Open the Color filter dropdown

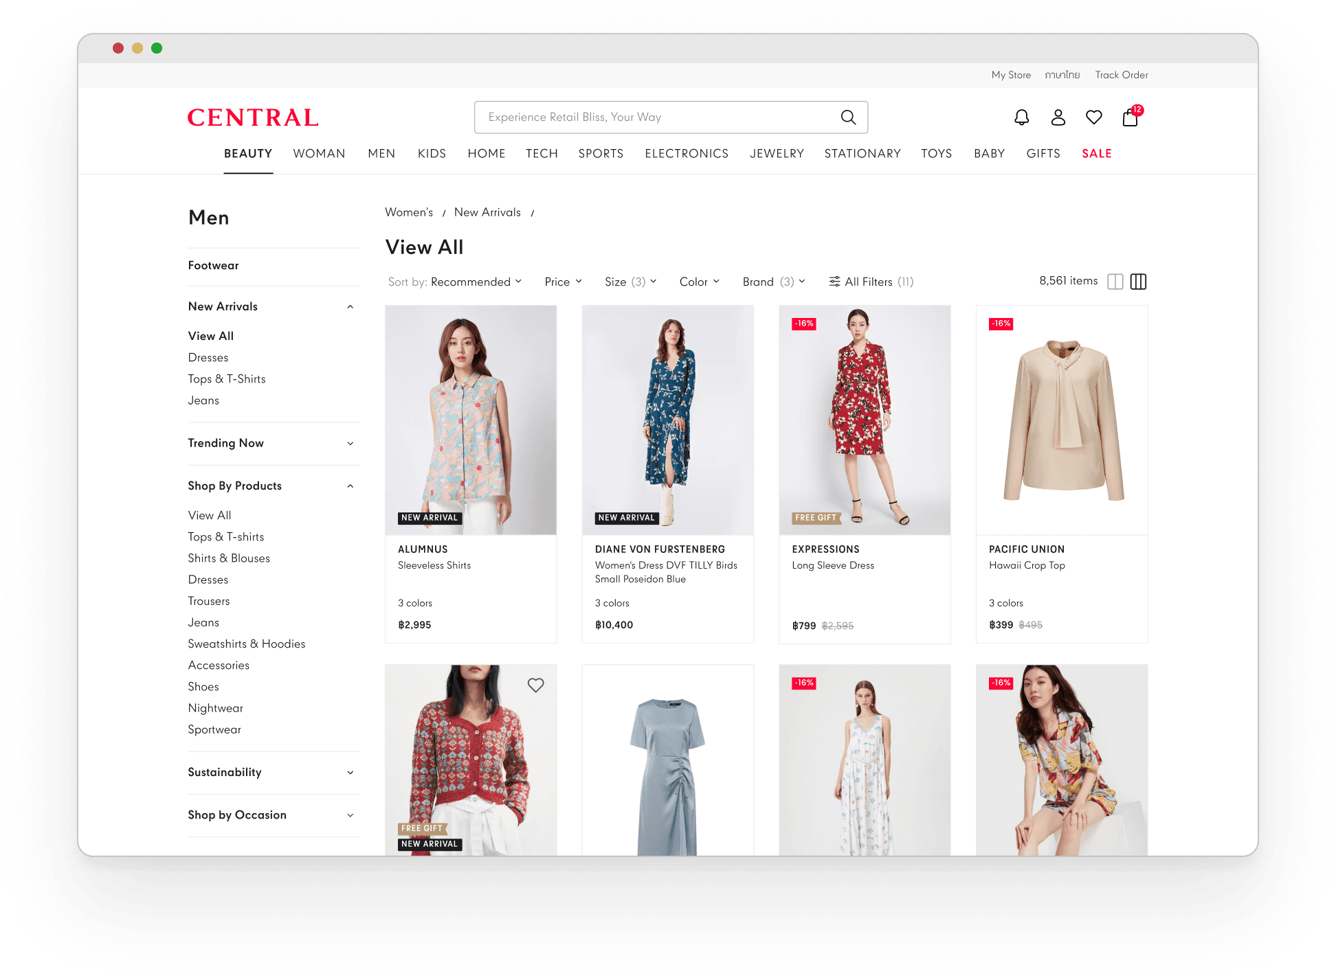[700, 282]
